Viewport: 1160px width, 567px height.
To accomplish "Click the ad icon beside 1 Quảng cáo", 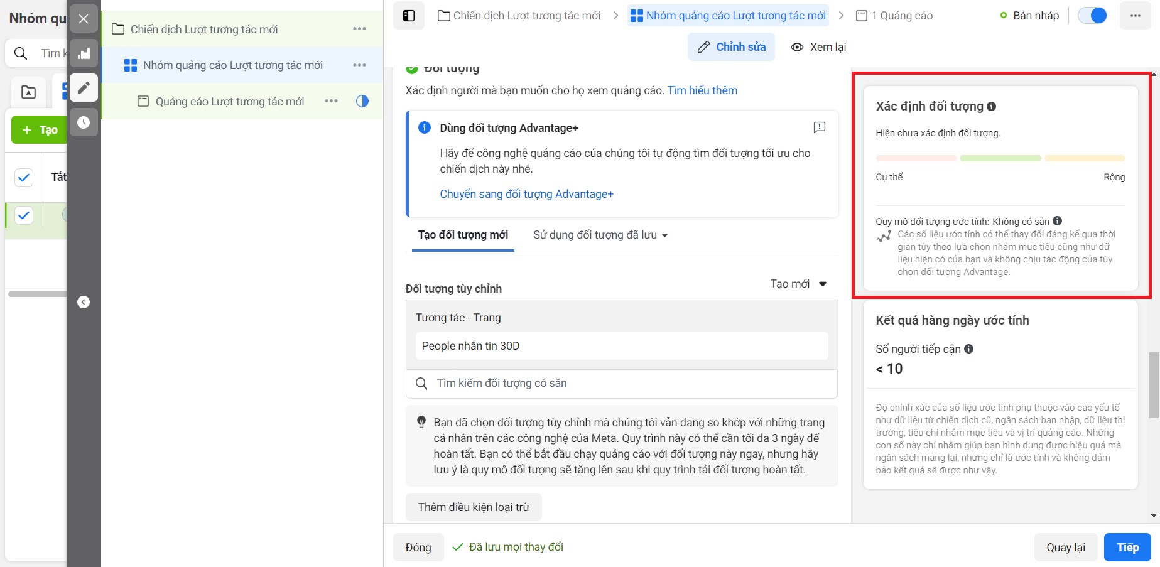I will (x=862, y=16).
